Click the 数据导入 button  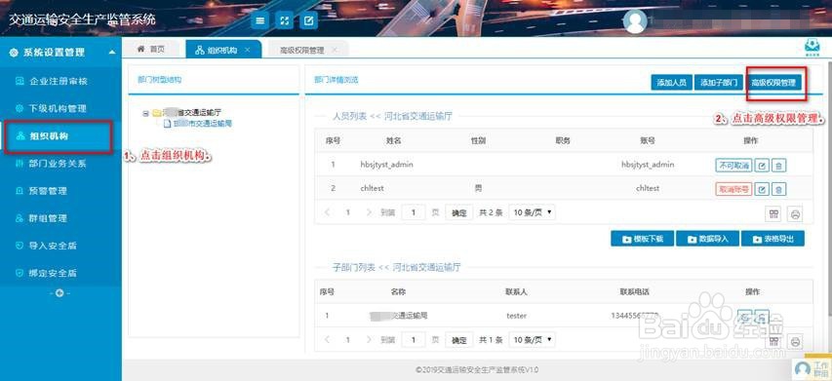(x=707, y=239)
